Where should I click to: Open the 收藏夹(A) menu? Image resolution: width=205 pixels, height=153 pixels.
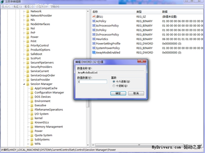tap(42, 7)
